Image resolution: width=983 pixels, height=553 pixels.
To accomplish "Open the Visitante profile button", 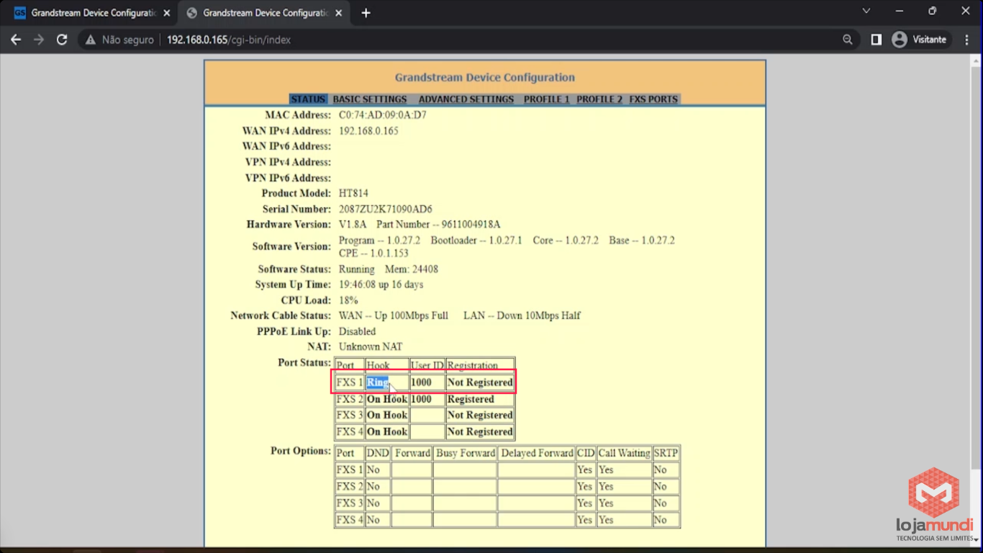I will 920,40.
